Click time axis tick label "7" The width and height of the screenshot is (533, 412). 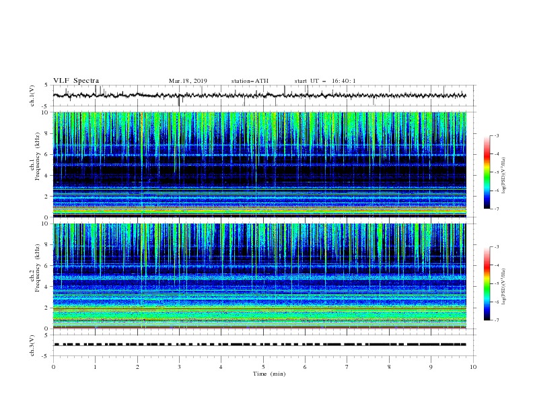click(x=347, y=367)
